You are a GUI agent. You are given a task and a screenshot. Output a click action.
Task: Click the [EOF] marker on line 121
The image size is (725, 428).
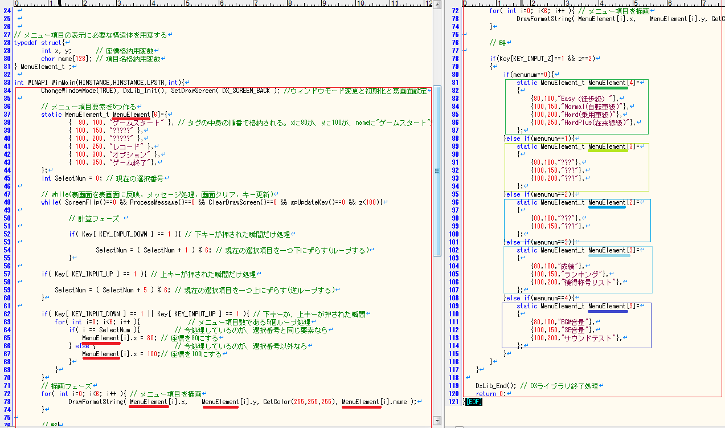click(474, 402)
